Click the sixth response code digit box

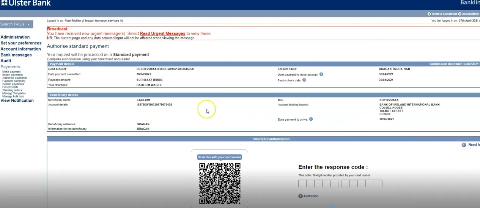click(x=346, y=184)
